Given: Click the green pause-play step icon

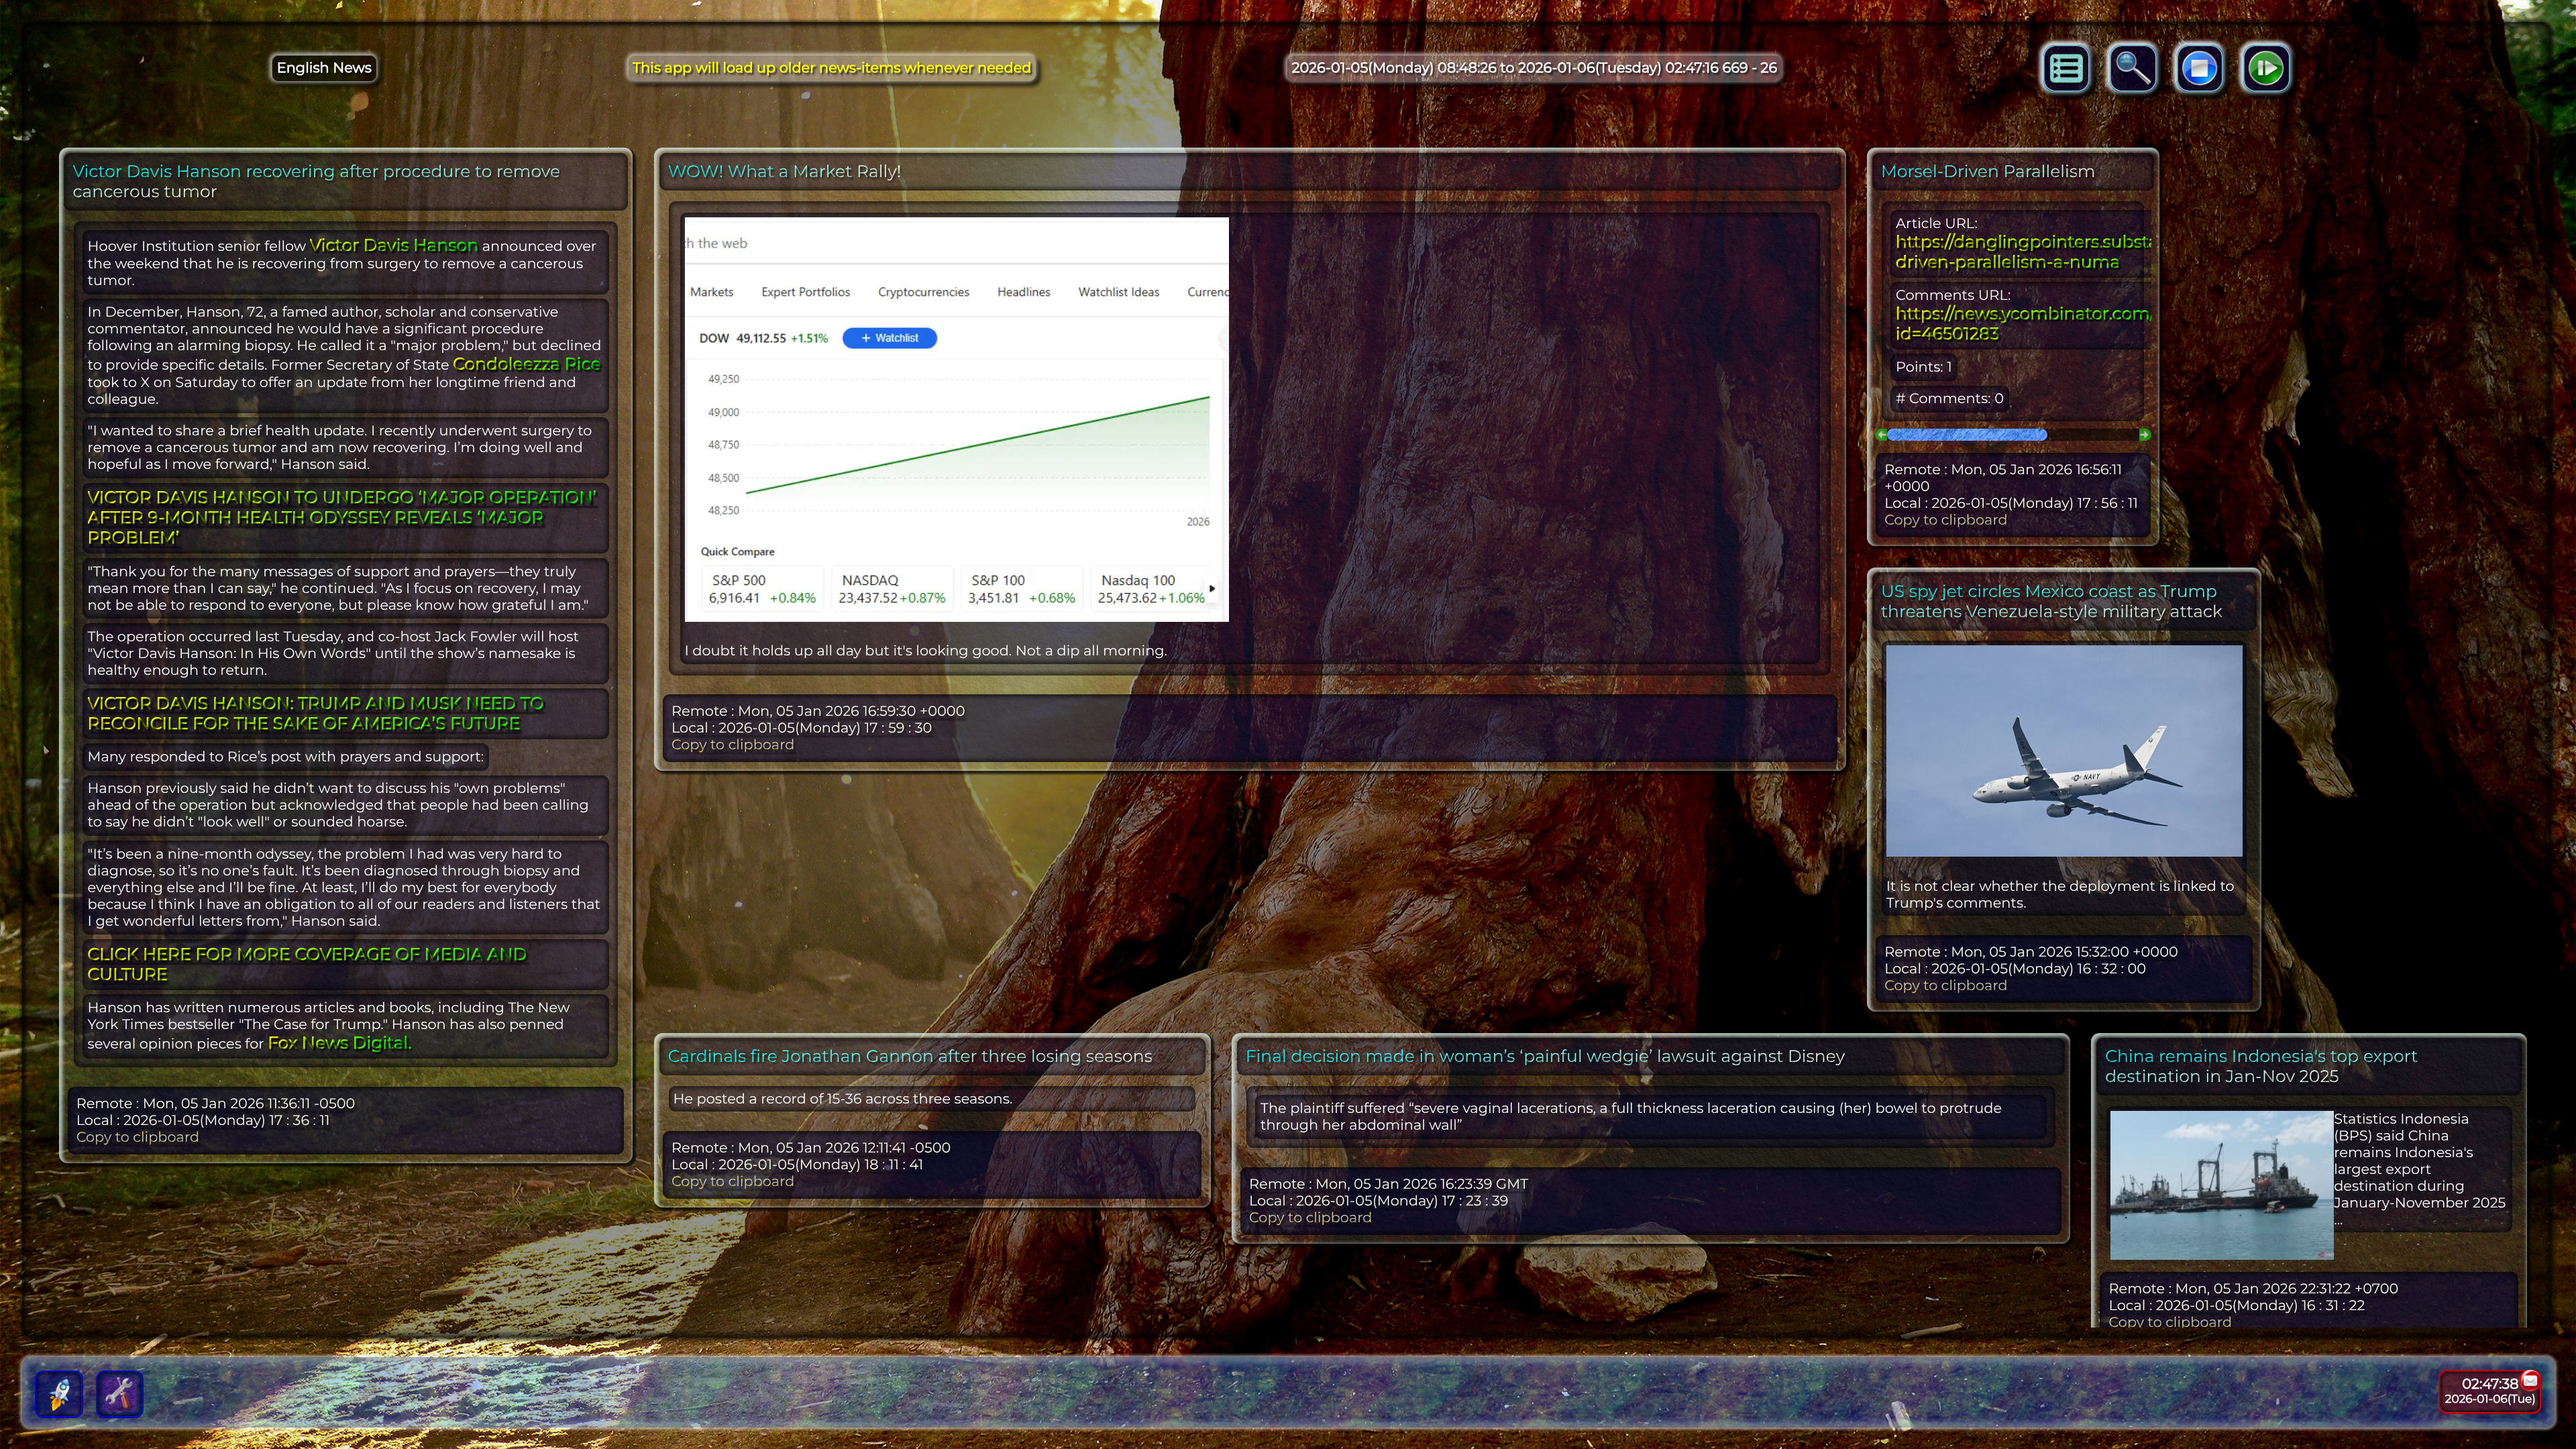Looking at the screenshot, I should point(2265,68).
